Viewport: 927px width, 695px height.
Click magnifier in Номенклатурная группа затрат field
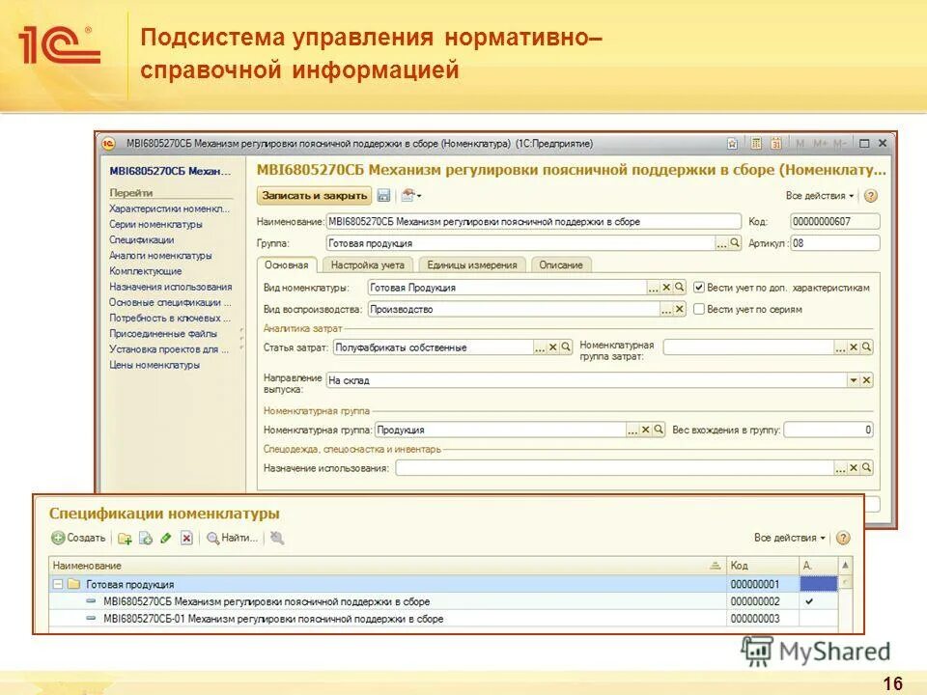coord(866,347)
